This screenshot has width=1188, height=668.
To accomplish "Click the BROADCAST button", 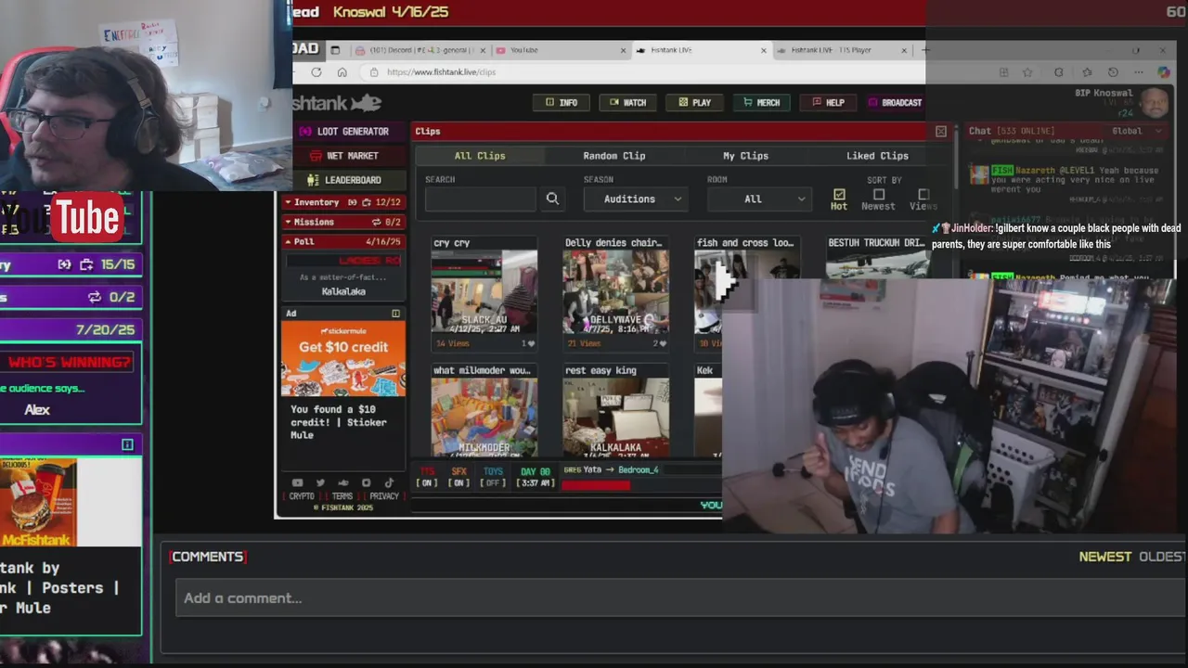I will [896, 102].
